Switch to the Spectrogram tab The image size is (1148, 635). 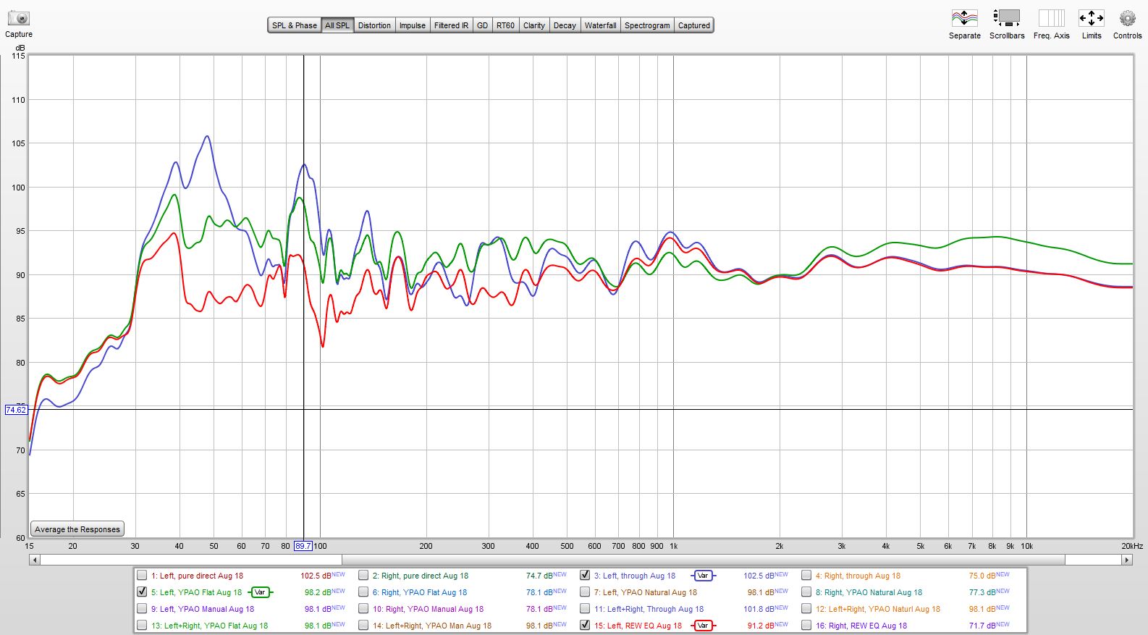click(x=646, y=25)
